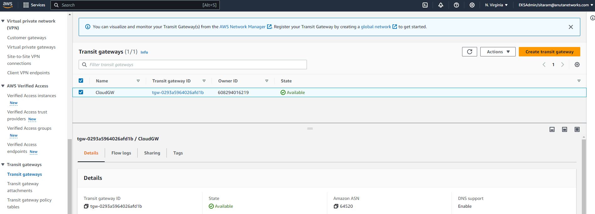Click the CloudGW name cell
The height and width of the screenshot is (214, 595).
click(105, 92)
